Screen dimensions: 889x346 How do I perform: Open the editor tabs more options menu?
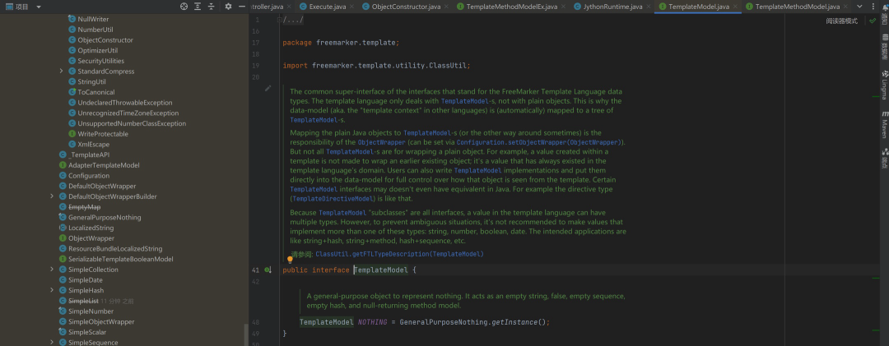click(873, 7)
